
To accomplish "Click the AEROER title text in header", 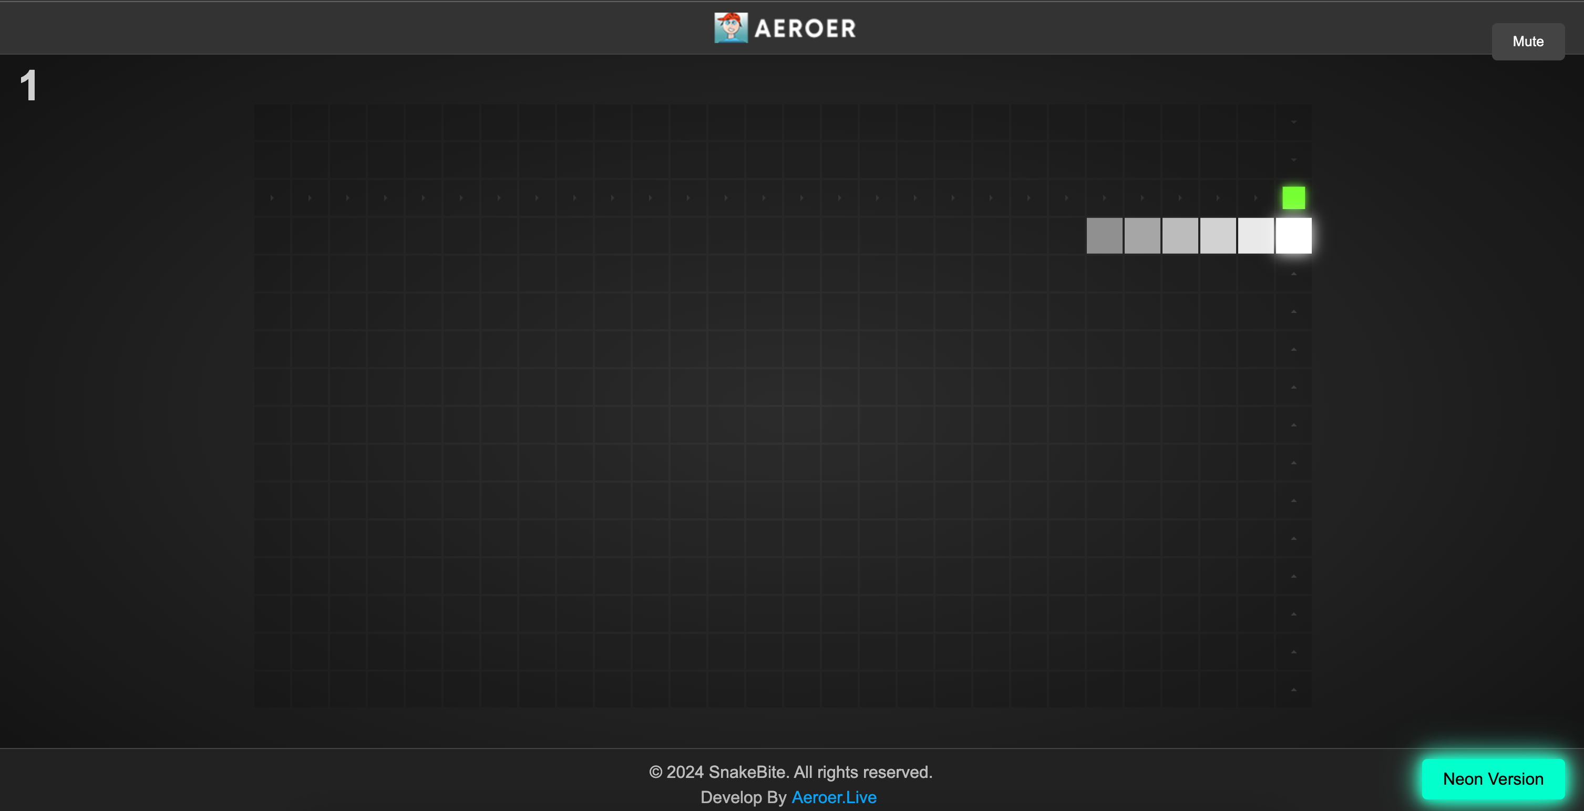I will tap(805, 28).
